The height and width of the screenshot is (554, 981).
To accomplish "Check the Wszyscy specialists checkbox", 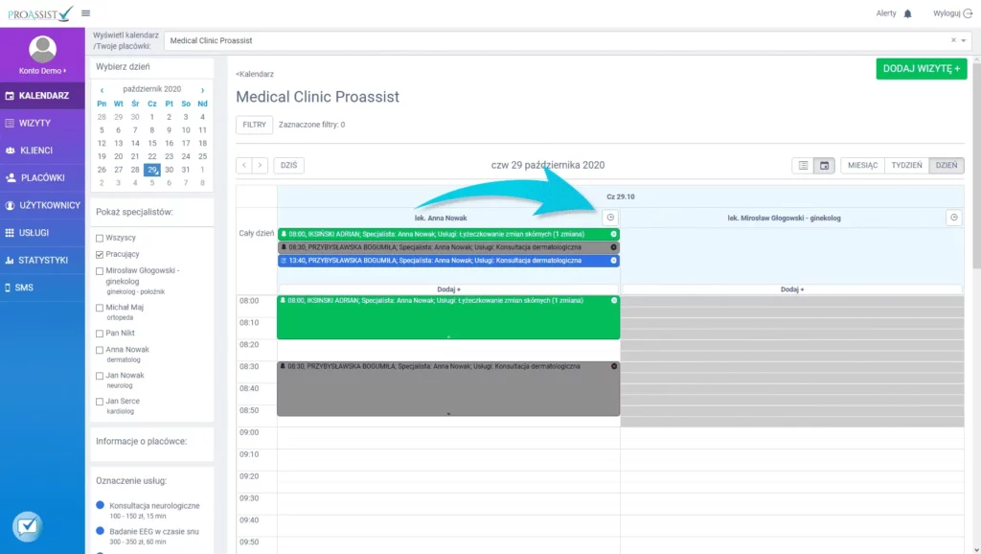I will coord(100,238).
